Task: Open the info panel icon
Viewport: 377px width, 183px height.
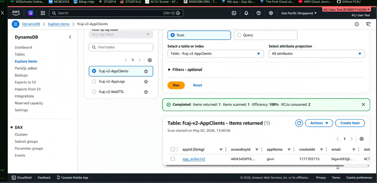Action: [x=357, y=24]
